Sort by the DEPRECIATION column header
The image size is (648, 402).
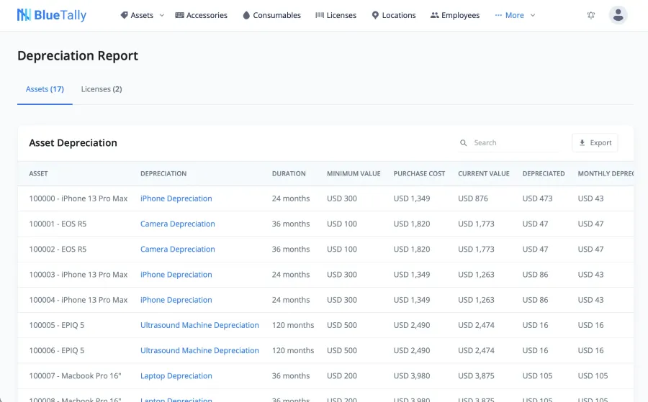pos(163,174)
